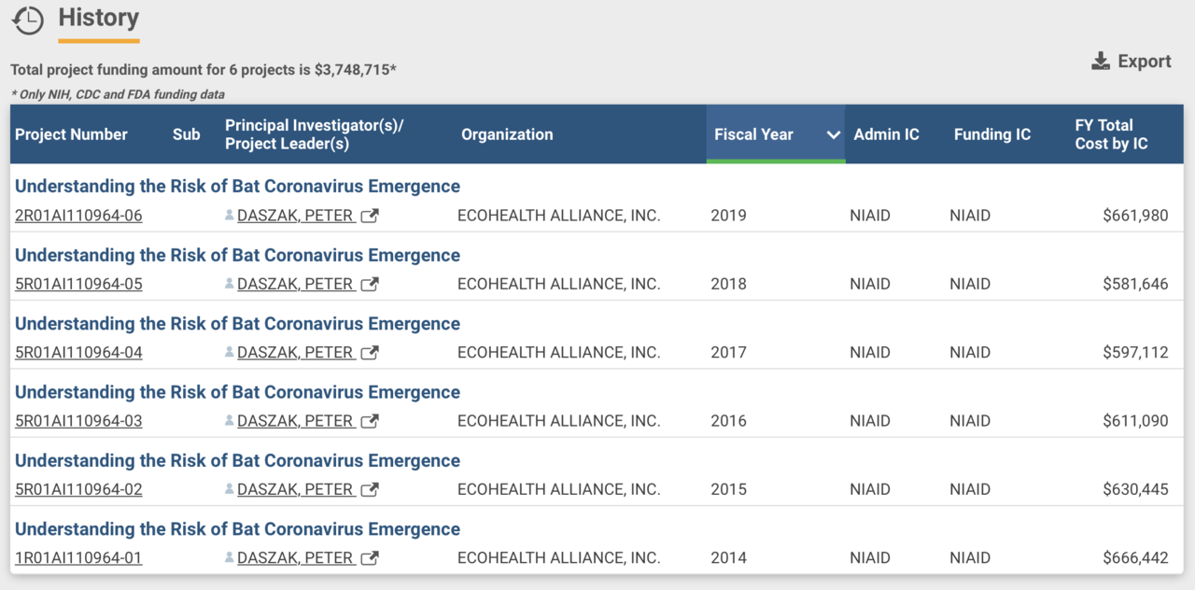Viewport: 1195px width, 590px height.
Task: Sort by FY Total Cost by IC header
Action: tap(1111, 134)
